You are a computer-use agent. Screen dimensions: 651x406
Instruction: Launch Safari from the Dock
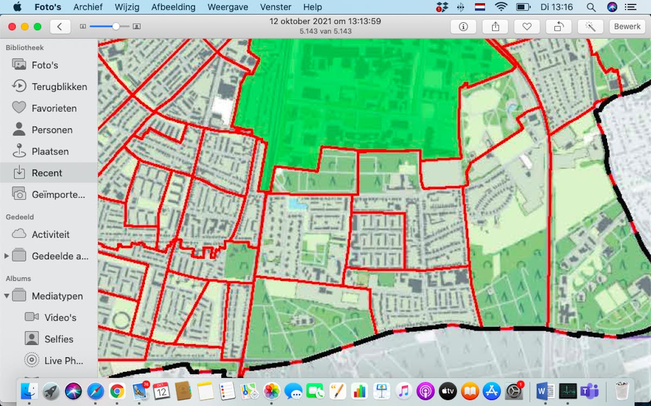tap(95, 390)
